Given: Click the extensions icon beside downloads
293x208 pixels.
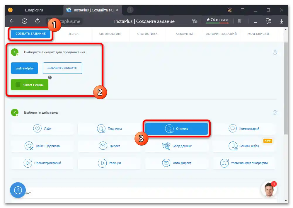Looking at the screenshot, I should [268, 21].
